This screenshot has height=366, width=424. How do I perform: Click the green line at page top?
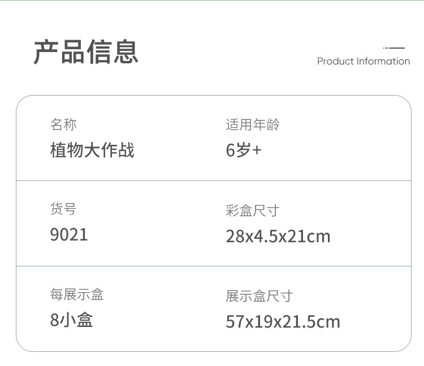pos(212,1)
